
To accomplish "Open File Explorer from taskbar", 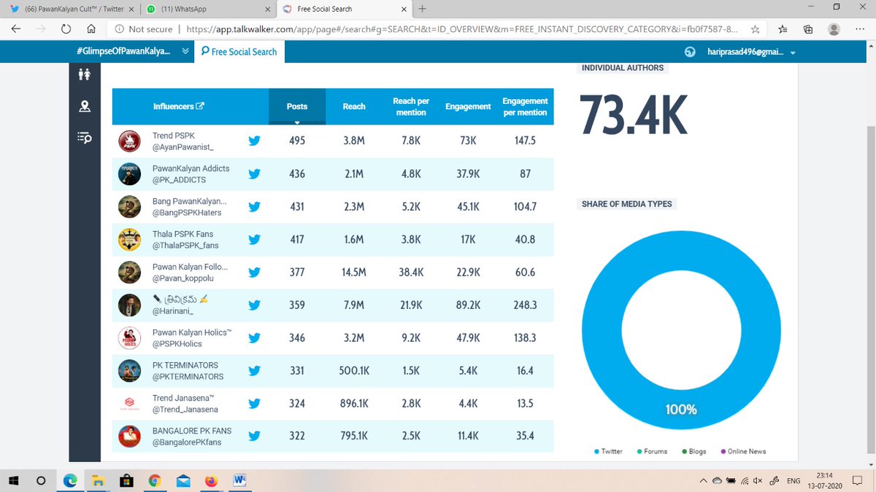I will point(98,481).
